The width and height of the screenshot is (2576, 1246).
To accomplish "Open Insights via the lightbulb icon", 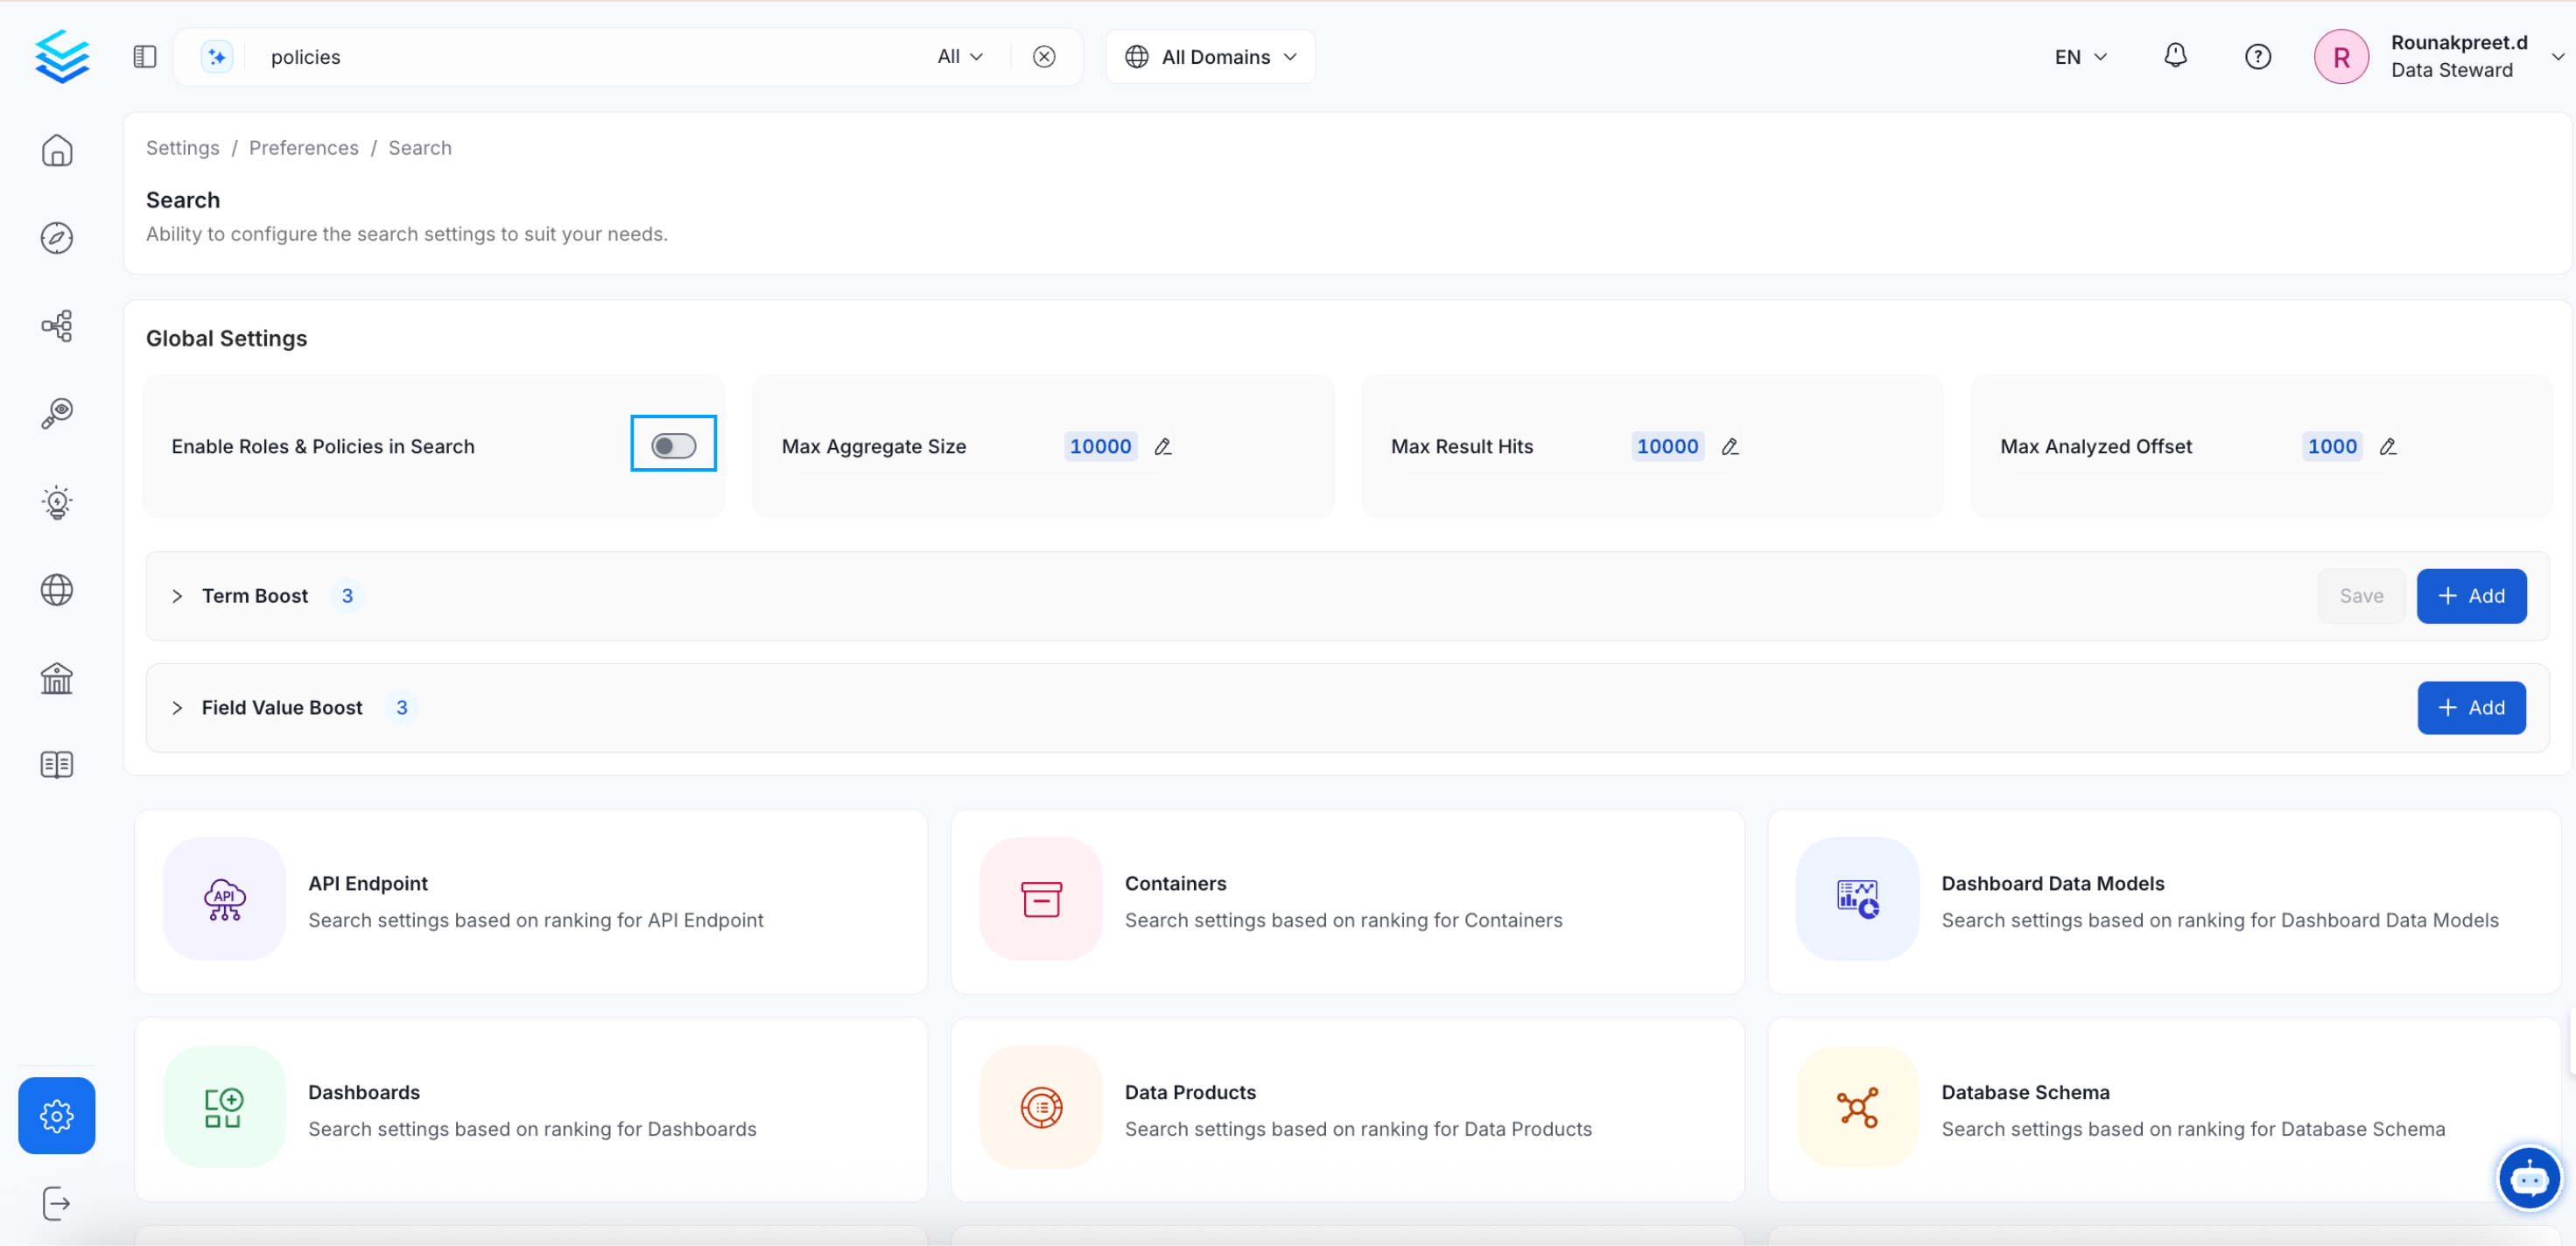I will coord(57,502).
